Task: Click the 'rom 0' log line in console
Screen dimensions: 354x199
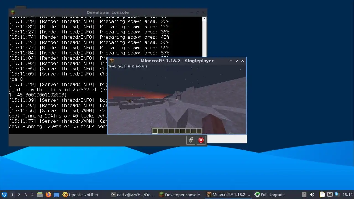Action: (x=16, y=79)
